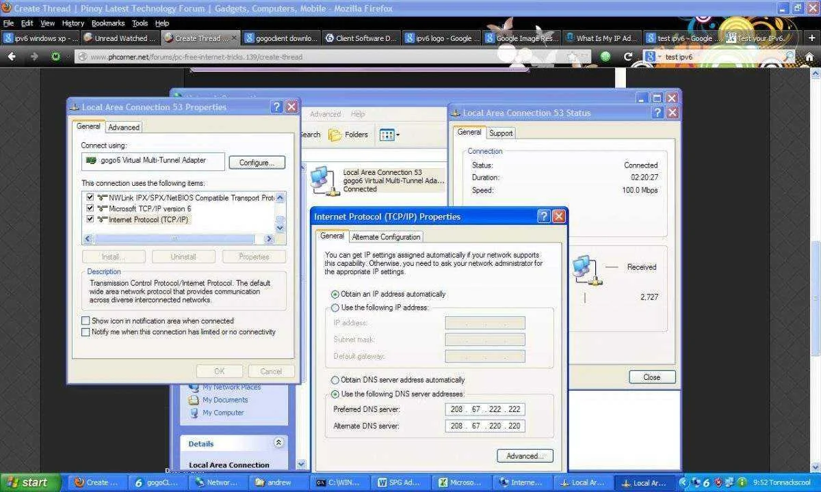Click help icon on Connection 53 Status window
821x492 pixels.
[657, 113]
